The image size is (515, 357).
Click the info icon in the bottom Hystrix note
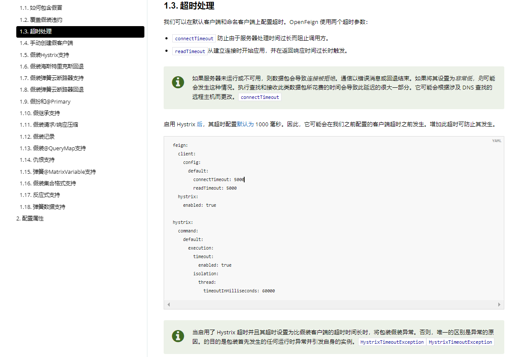[178, 336]
